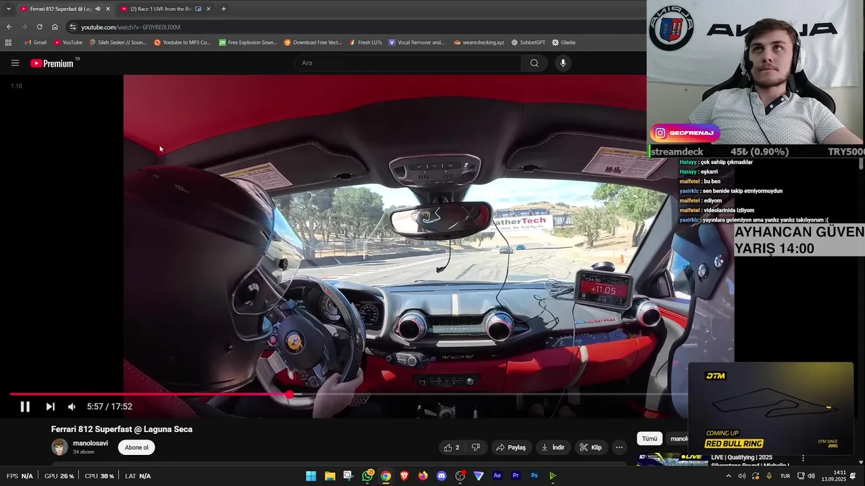Subscribe with the Abone ol button
Screen dimensions: 865x486
tap(136, 448)
